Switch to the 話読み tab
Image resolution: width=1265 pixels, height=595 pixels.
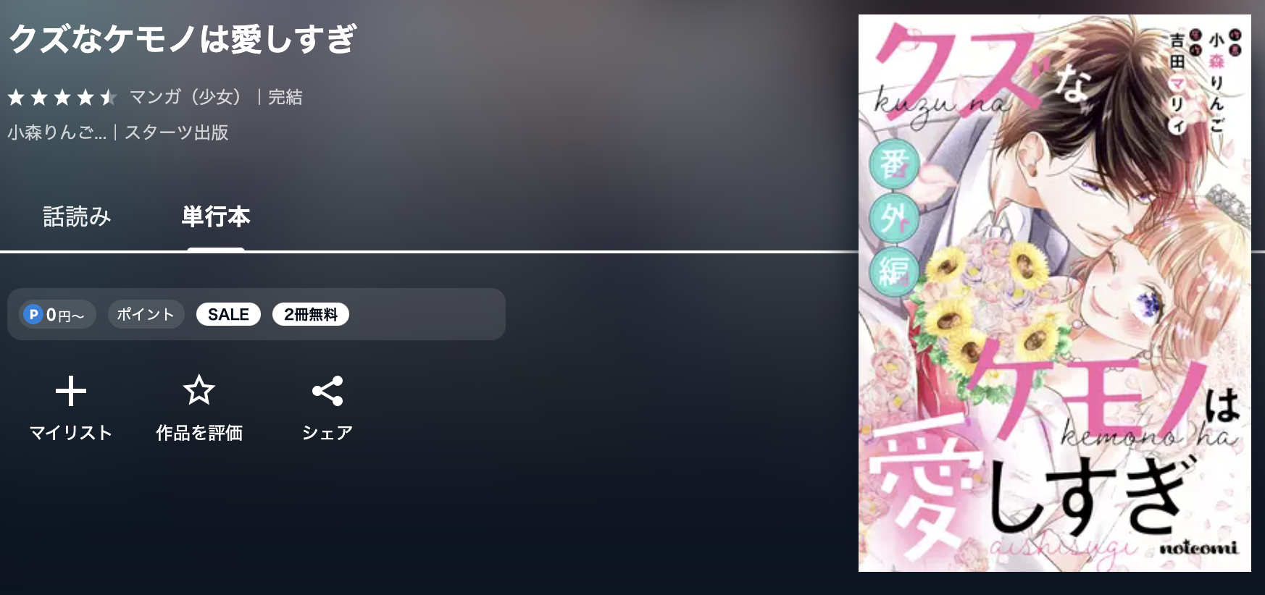[x=77, y=216]
